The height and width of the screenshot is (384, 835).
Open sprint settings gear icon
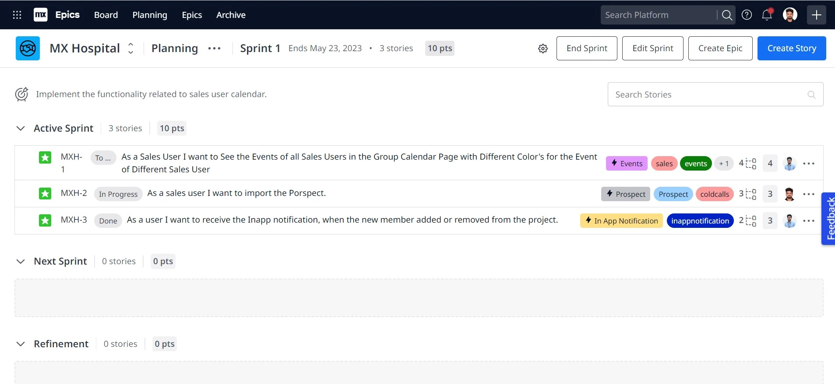543,49
